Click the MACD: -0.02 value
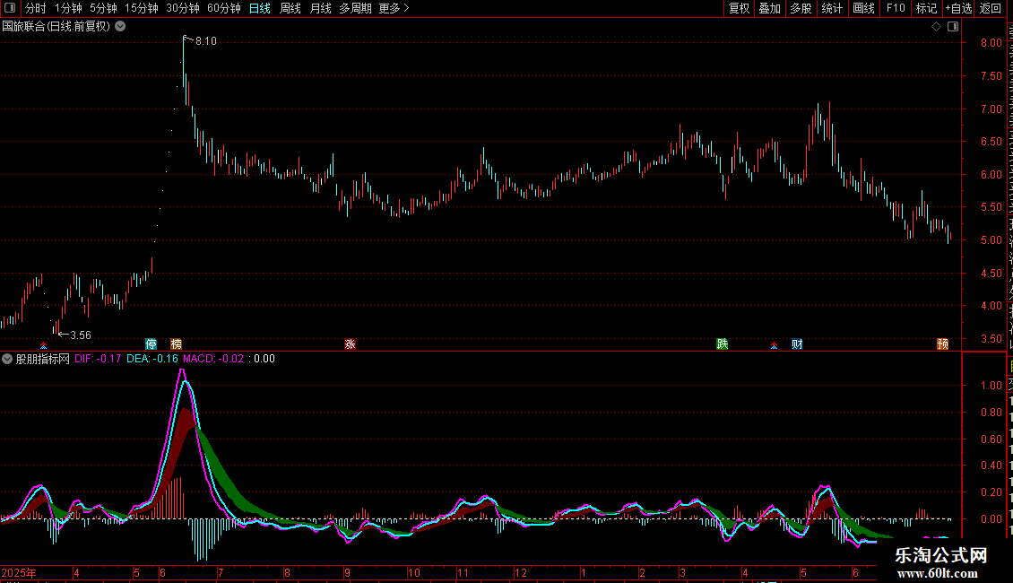Viewport: 1013px width, 583px height. coord(213,359)
